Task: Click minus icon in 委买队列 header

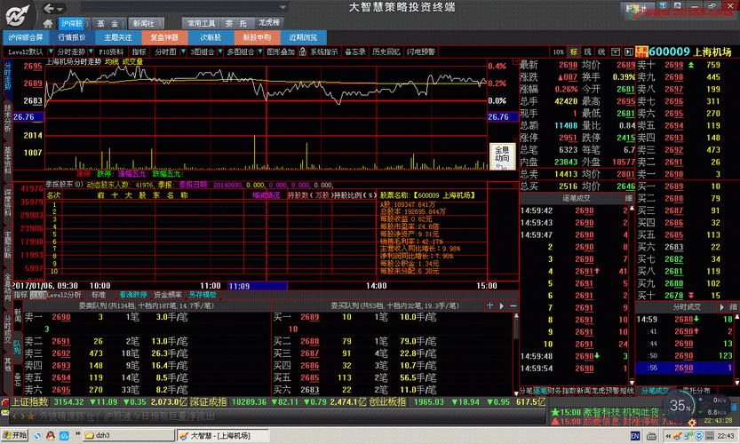Action: click(x=513, y=305)
